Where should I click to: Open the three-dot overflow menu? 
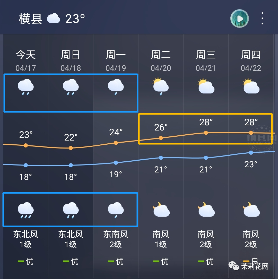(262, 18)
